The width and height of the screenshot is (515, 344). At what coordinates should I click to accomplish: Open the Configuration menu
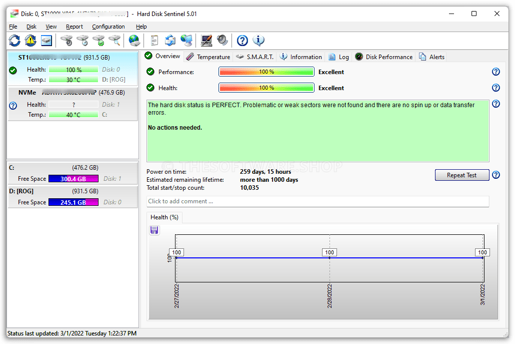[108, 27]
